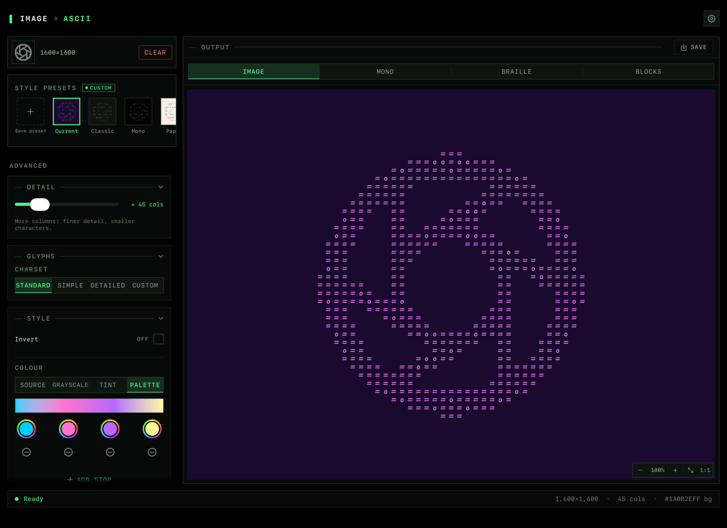Screen dimensions: 727x528
Task: Click the SAVE button
Action: (694, 47)
